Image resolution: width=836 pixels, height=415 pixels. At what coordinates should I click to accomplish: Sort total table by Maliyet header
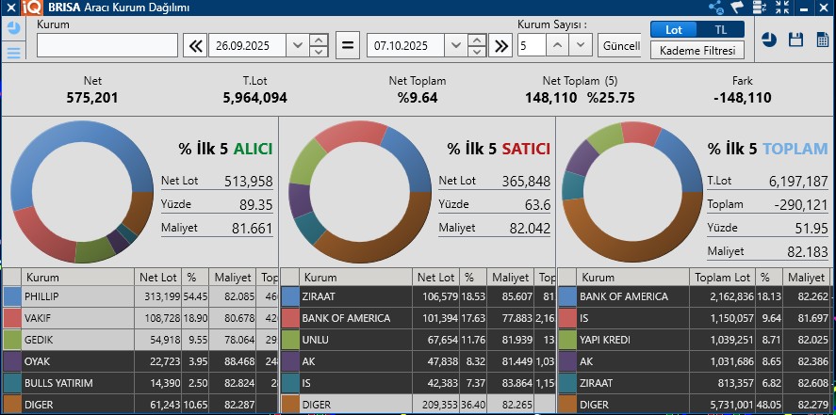(807, 278)
